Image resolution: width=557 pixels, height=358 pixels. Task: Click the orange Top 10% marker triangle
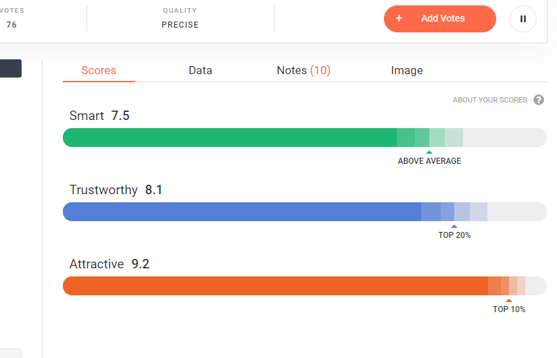509,300
